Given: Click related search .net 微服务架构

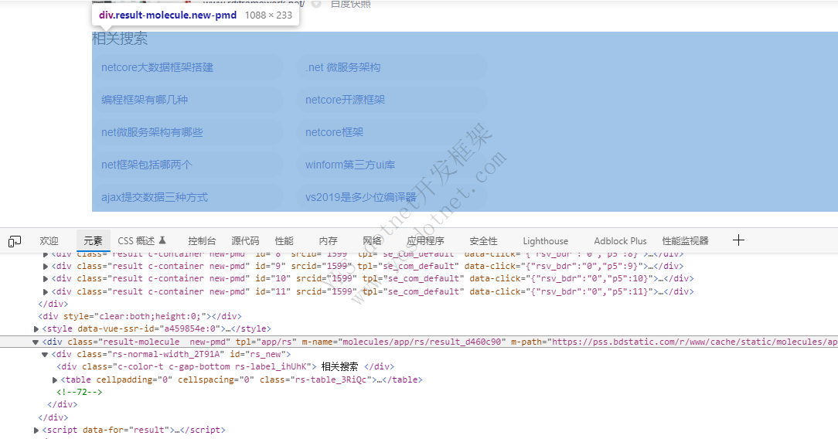Looking at the screenshot, I should pos(343,67).
